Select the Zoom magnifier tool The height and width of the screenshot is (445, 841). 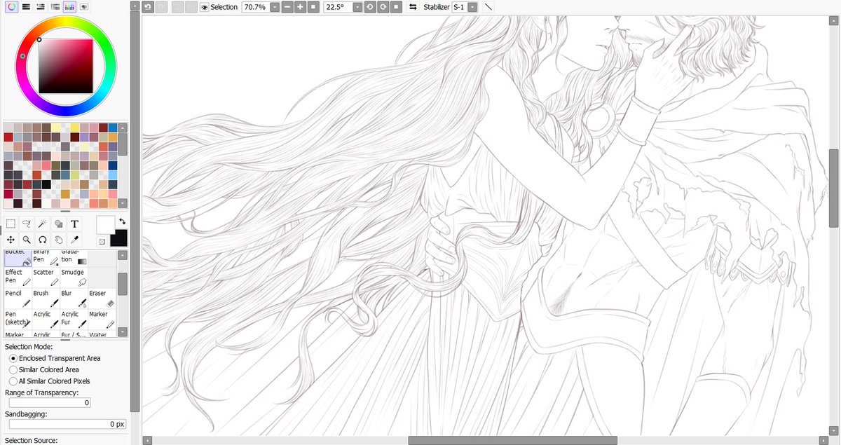click(25, 239)
